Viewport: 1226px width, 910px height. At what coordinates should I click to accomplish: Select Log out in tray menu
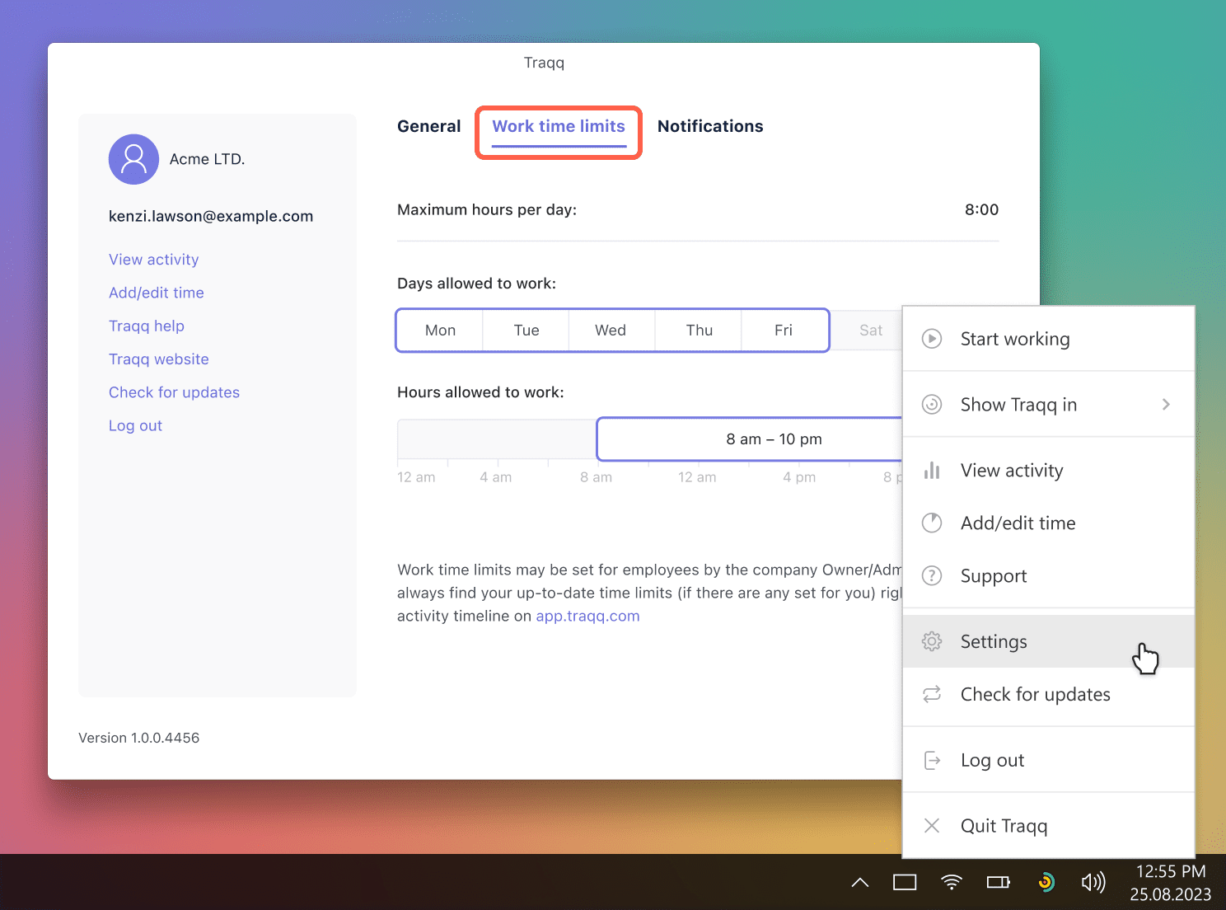pyautogui.click(x=1049, y=760)
